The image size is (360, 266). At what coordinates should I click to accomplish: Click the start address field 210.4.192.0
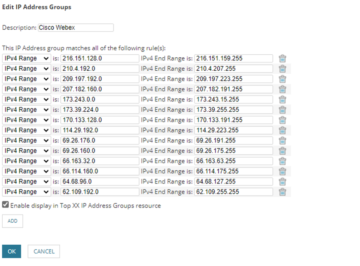point(100,69)
